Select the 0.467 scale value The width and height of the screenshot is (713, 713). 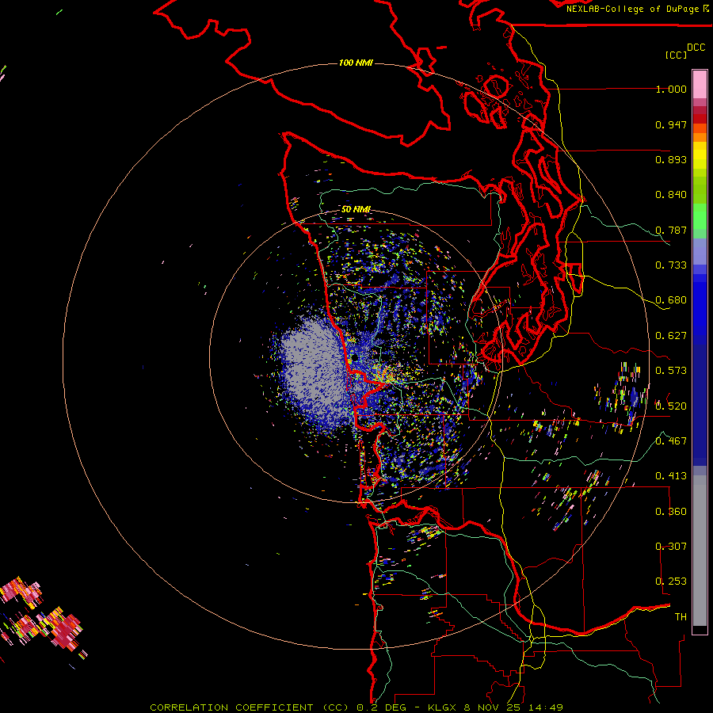[671, 441]
